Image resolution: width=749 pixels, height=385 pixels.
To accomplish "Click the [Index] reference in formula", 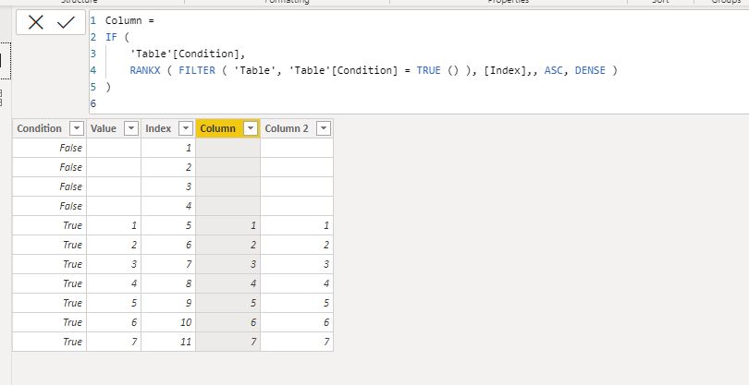I will (x=505, y=70).
